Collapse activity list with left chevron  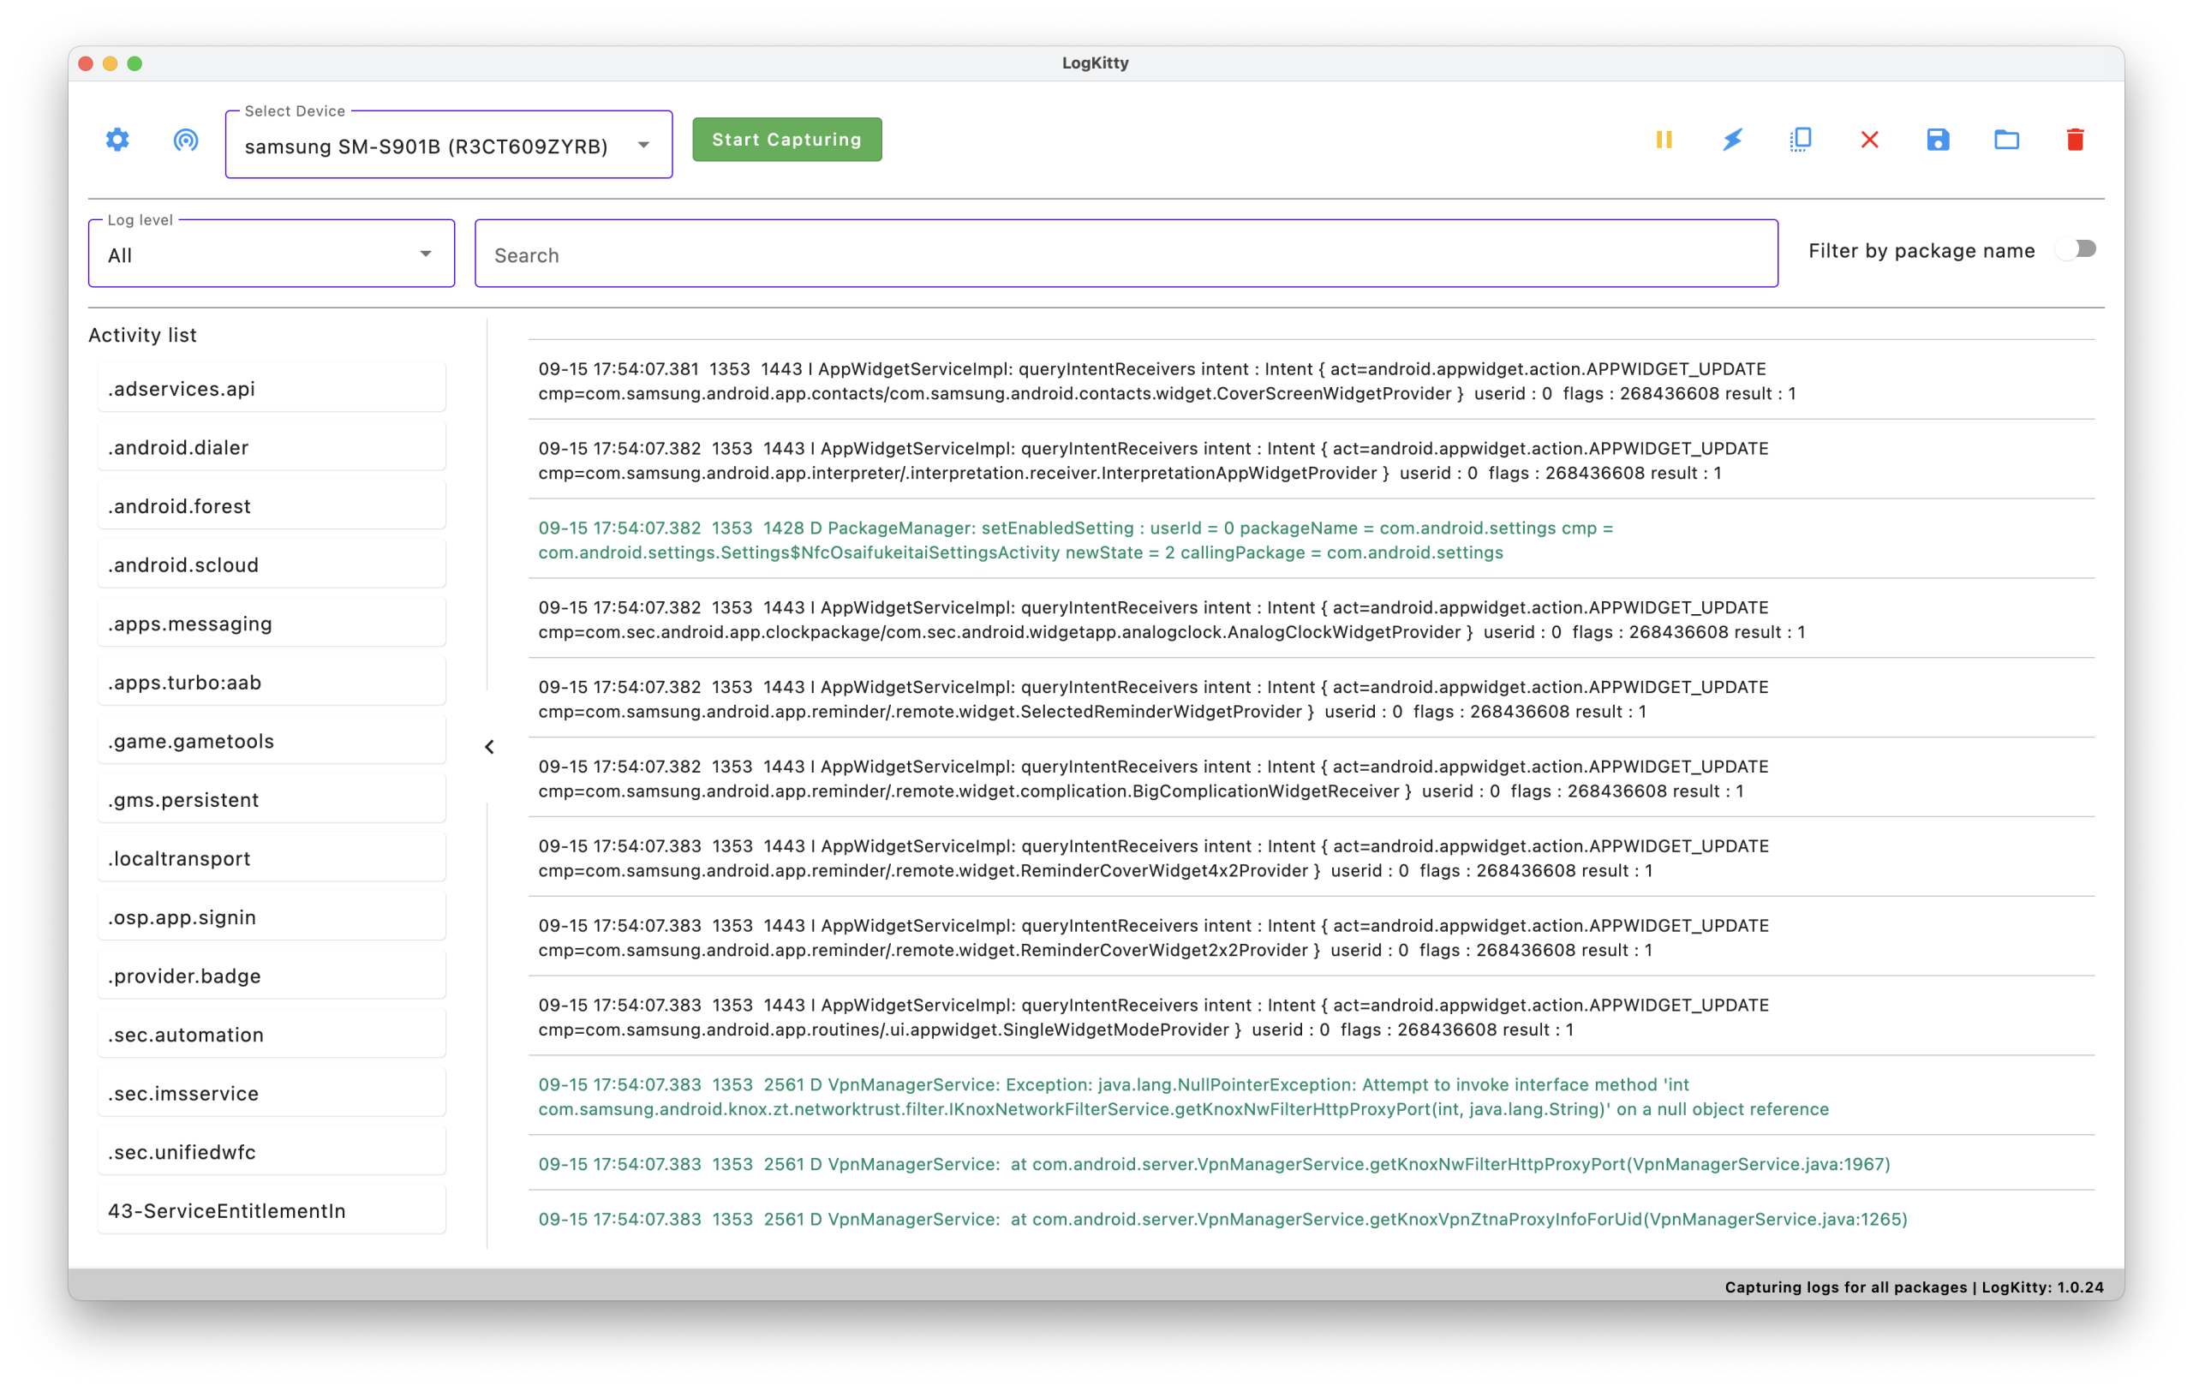(489, 748)
